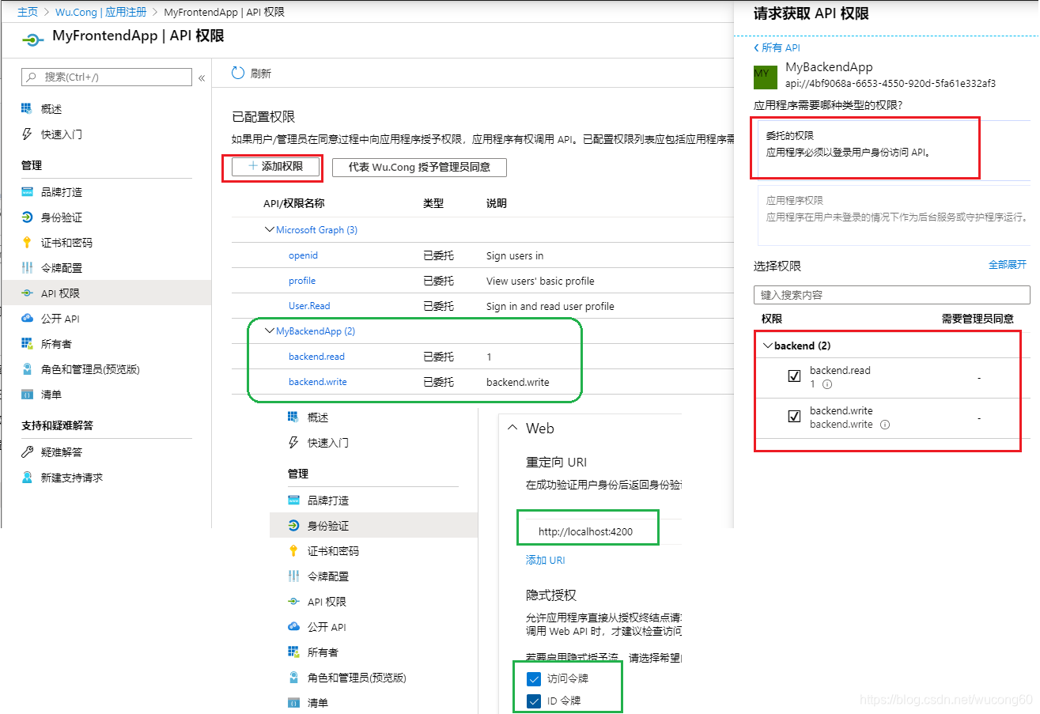Open the Wu.Cong | 应用注册 breadcrumb

pyautogui.click(x=101, y=12)
